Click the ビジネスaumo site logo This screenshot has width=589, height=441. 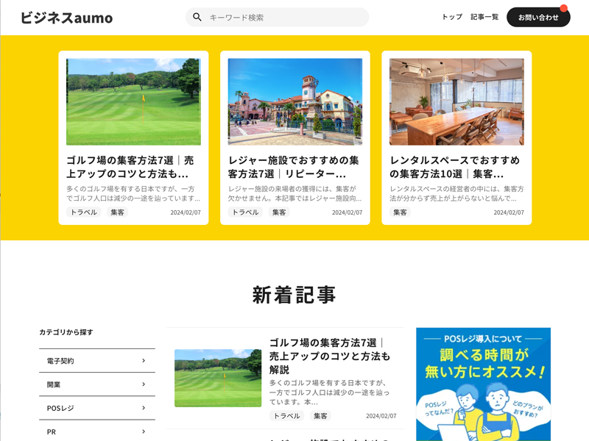[x=66, y=17]
